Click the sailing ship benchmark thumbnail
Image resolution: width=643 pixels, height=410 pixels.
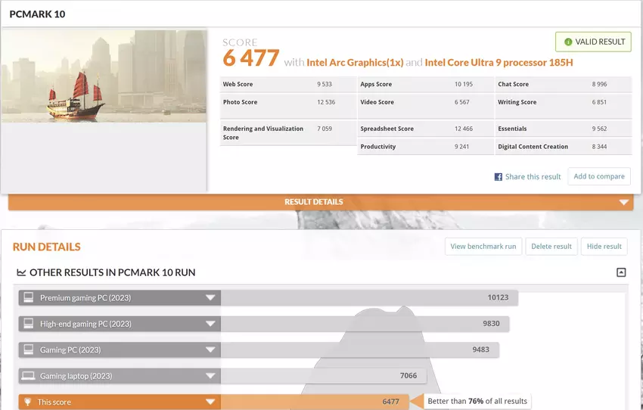pos(104,76)
